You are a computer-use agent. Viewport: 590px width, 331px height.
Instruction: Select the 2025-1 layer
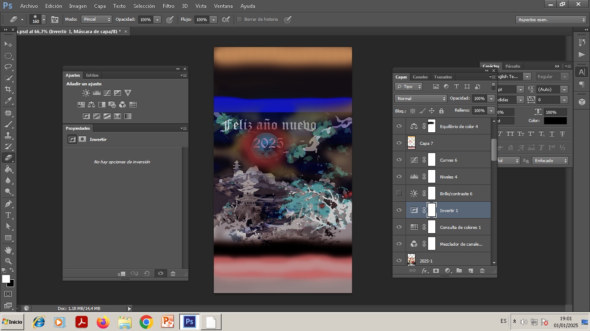pos(448,260)
